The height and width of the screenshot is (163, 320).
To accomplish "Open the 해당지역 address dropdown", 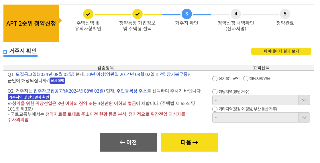I will (261, 100).
